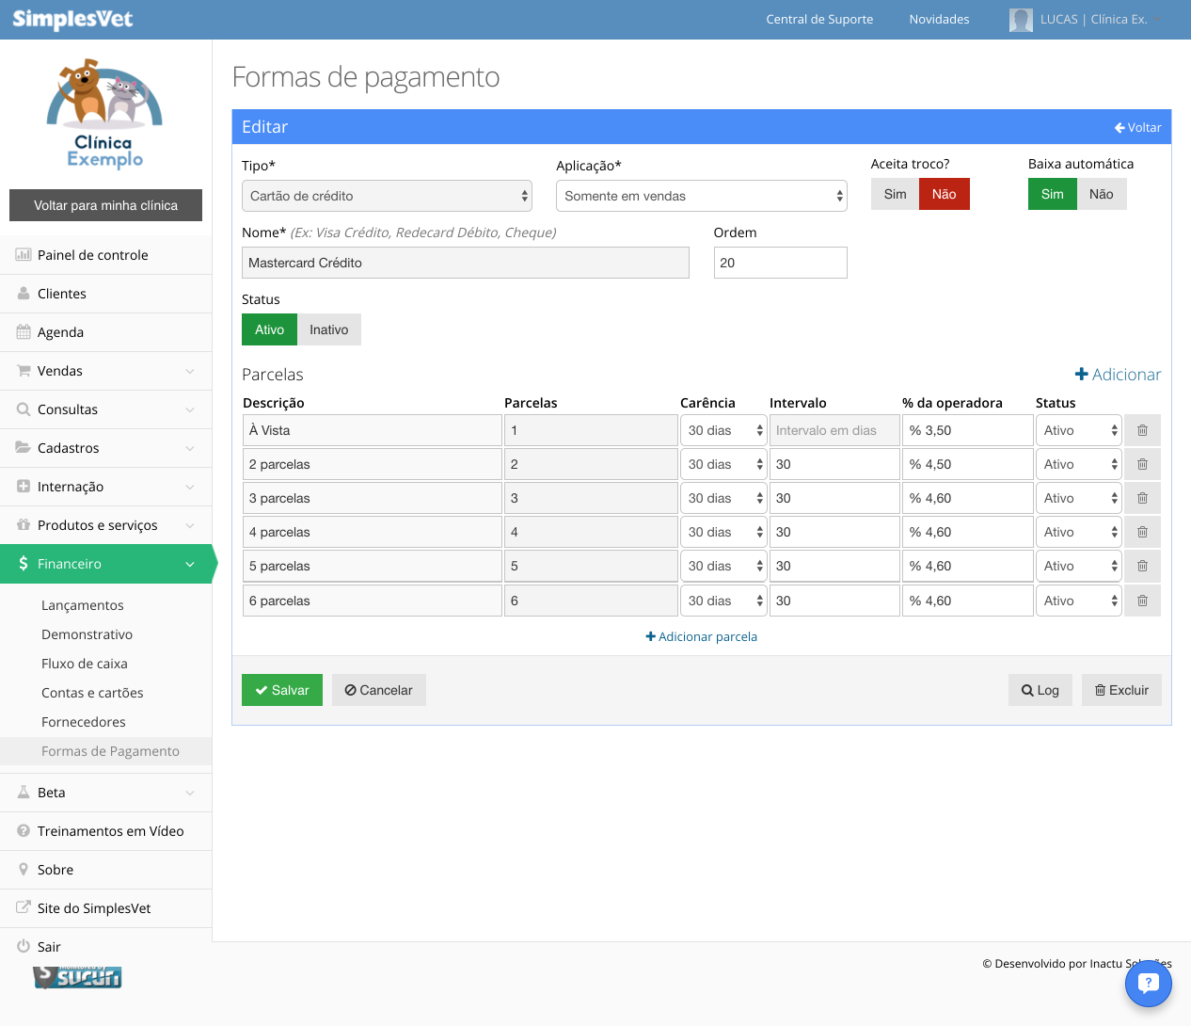Open the Tipo dropdown showing Cartão de crédito

pyautogui.click(x=387, y=196)
